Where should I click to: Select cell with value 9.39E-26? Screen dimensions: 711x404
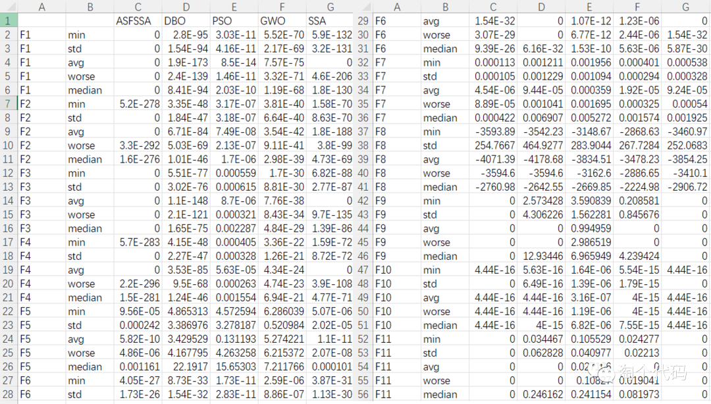pyautogui.click(x=493, y=49)
